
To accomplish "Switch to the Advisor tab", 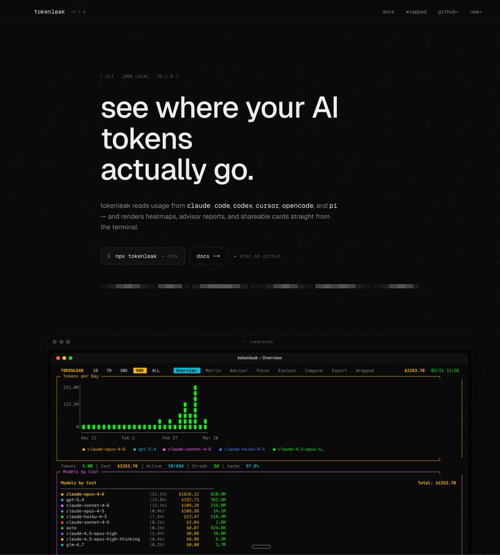I will (x=238, y=370).
